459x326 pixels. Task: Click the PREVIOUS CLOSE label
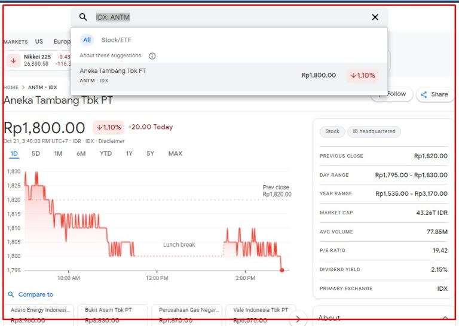click(x=341, y=156)
